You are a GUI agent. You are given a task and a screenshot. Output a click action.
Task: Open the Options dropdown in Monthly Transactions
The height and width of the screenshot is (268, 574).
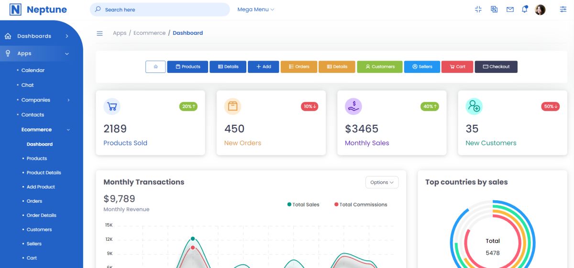[x=382, y=182]
